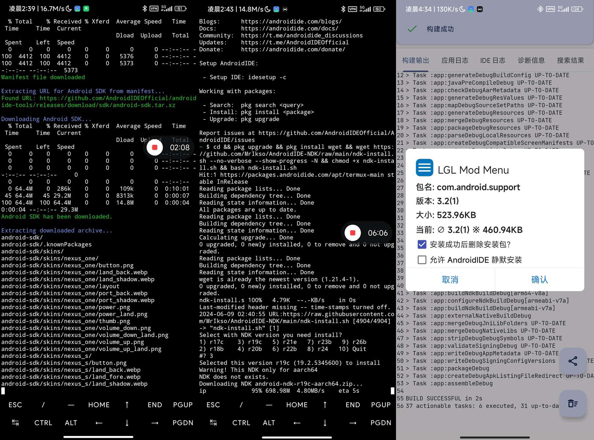Tap the tab key icon in middle terminal

213,423
